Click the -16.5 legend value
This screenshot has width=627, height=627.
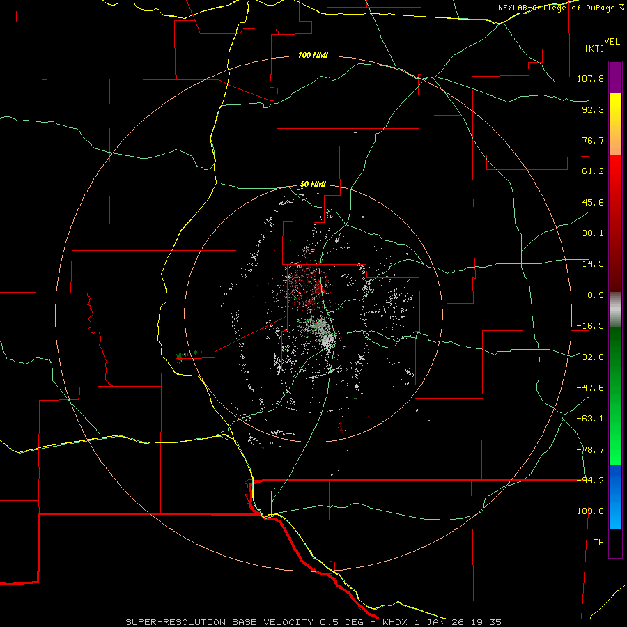coord(590,326)
